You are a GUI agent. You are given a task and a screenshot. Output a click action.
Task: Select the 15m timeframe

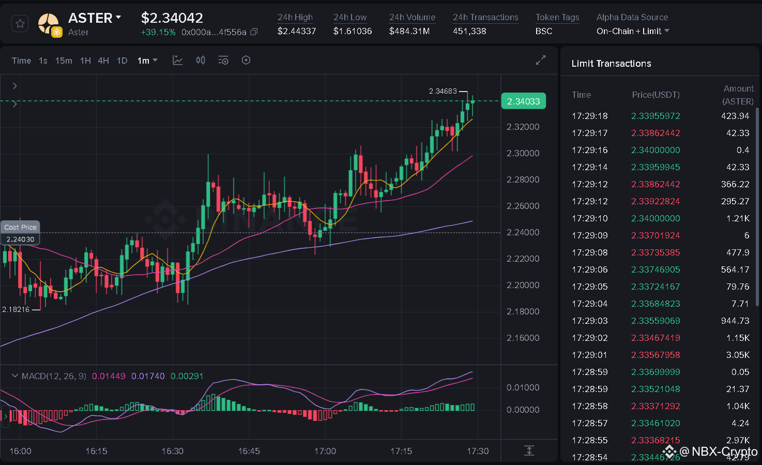64,61
